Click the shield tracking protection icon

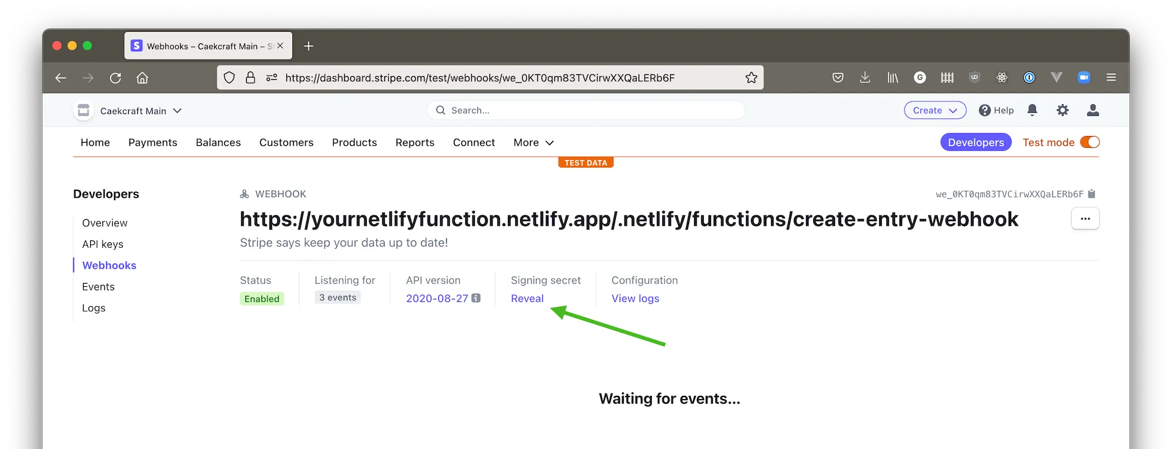click(229, 77)
